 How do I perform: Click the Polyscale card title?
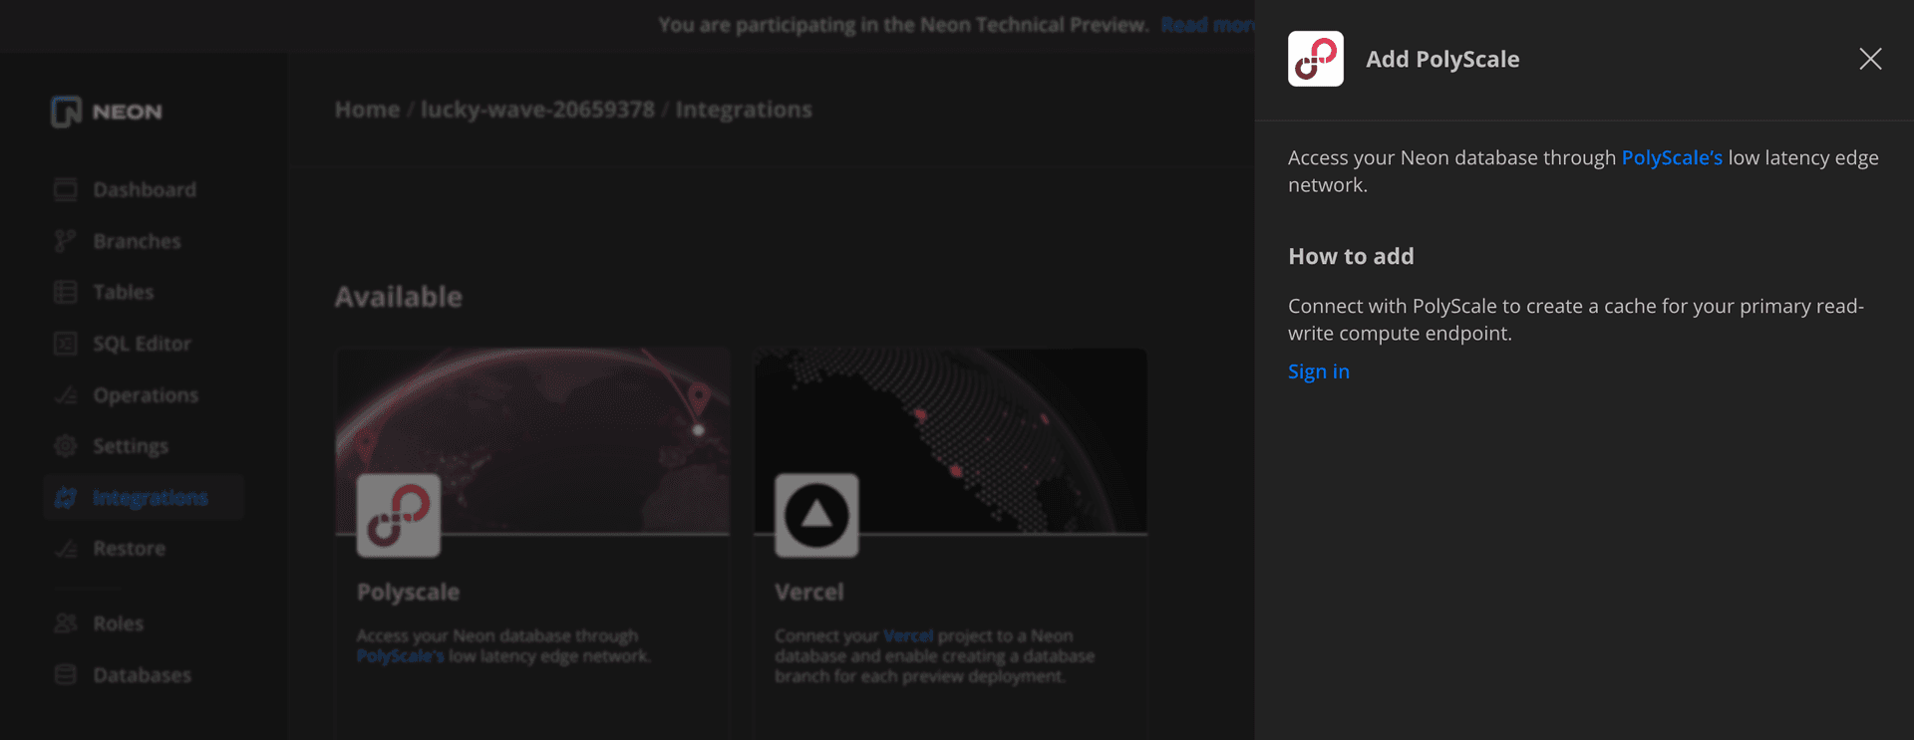[x=409, y=593]
